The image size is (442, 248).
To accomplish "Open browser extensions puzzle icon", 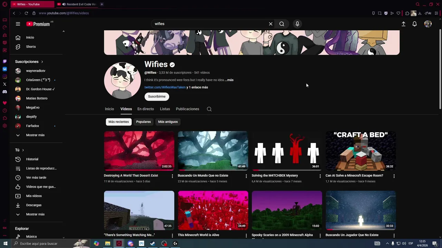I will pos(407,13).
